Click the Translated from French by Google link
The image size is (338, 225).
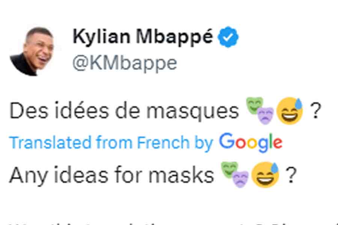point(113,142)
